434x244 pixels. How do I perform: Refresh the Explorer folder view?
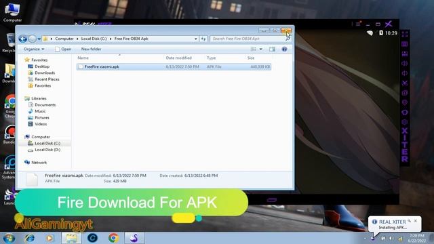203,39
